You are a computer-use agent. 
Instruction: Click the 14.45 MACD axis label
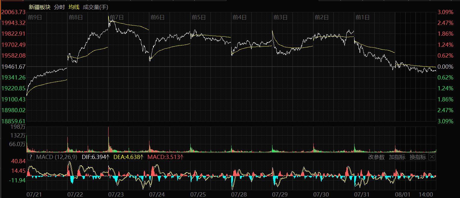(18, 171)
